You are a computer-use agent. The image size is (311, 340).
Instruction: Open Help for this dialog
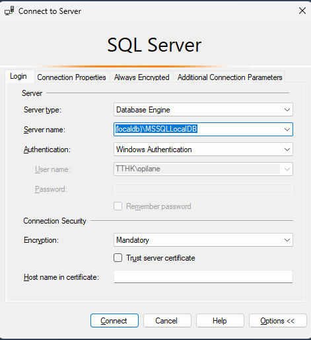click(x=220, y=321)
